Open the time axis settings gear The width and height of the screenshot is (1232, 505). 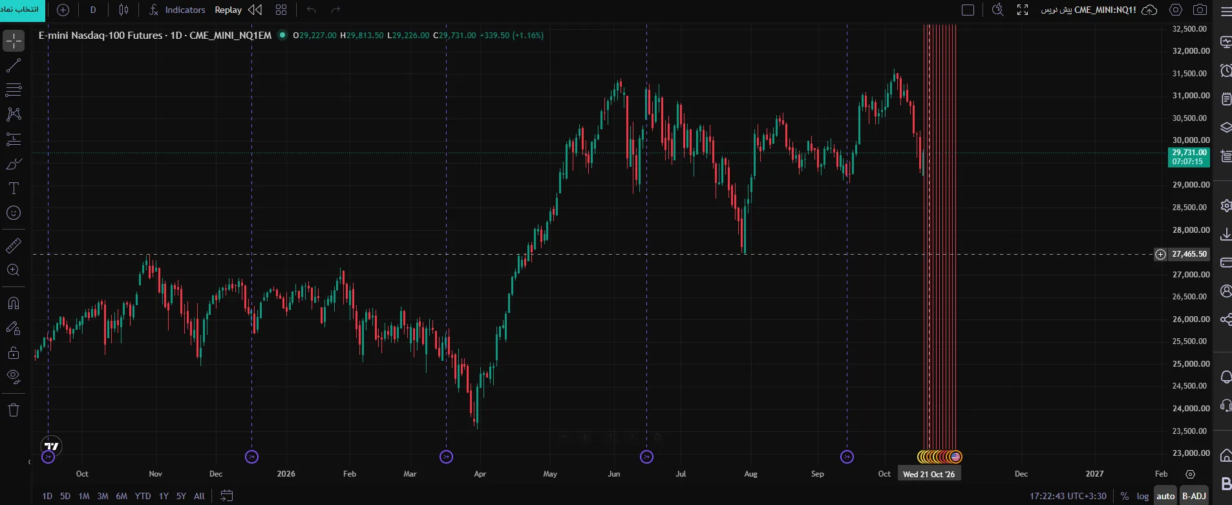pos(1190,474)
